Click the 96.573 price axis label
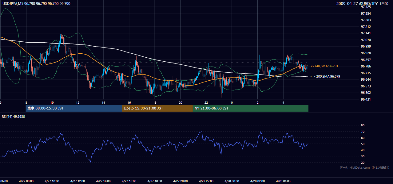The image size is (393, 184). pos(366,86)
